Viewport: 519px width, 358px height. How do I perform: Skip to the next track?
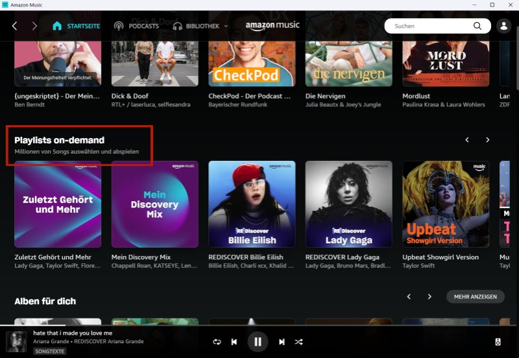282,342
